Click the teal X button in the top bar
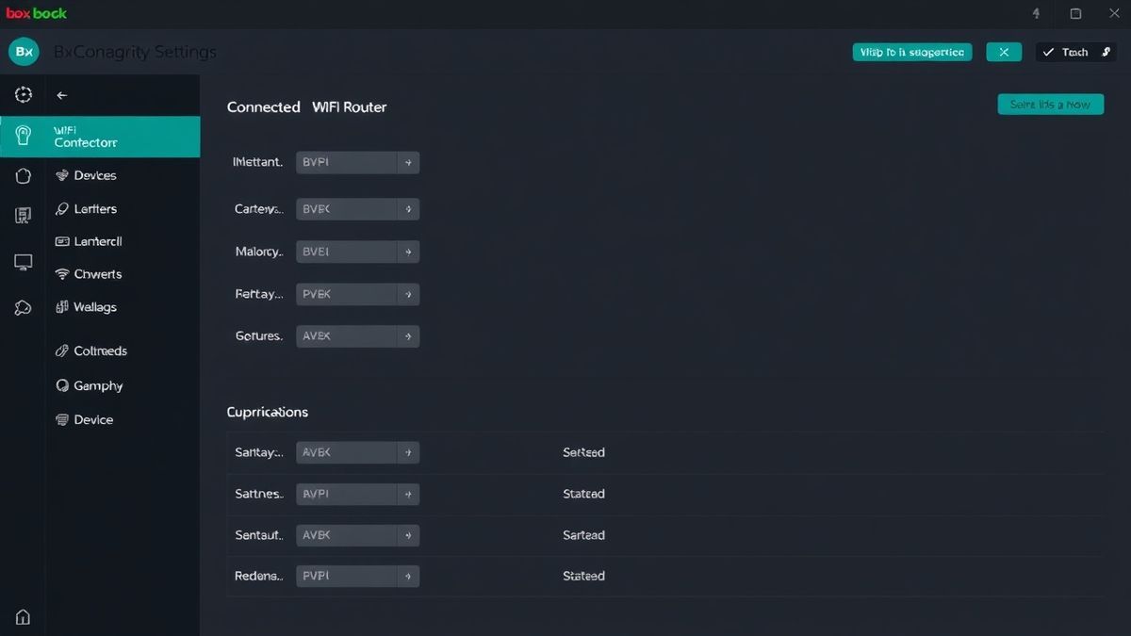This screenshot has height=636, width=1131. tap(1004, 52)
